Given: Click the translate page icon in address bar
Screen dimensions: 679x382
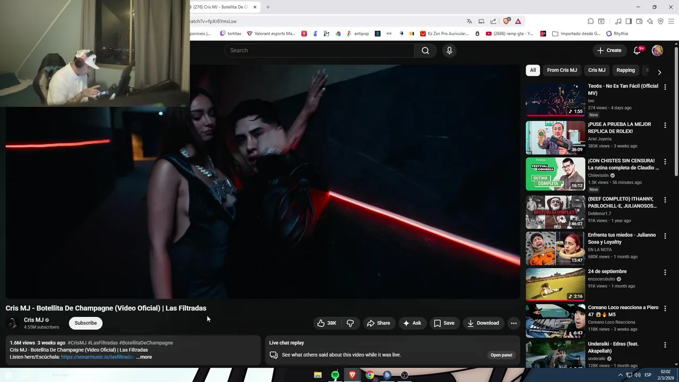Looking at the screenshot, I should (x=469, y=21).
